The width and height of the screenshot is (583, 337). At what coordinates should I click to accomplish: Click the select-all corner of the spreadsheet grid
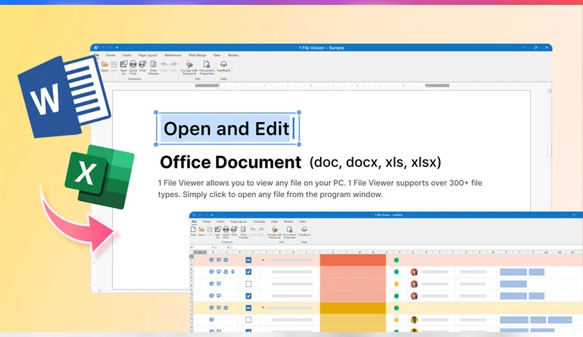pyautogui.click(x=192, y=252)
